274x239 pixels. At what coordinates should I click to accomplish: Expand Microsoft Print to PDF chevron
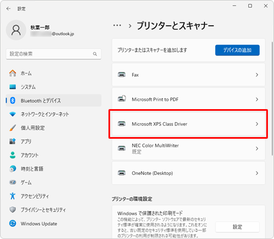pyautogui.click(x=257, y=99)
